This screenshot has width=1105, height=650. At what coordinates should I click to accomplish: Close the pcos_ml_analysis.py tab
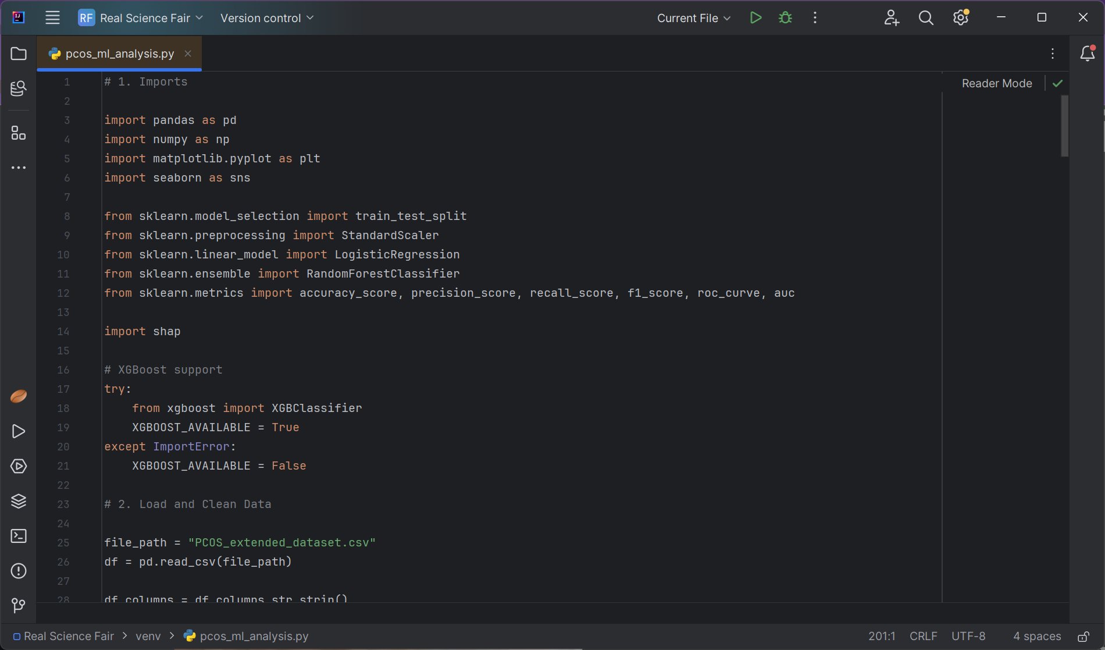(188, 54)
